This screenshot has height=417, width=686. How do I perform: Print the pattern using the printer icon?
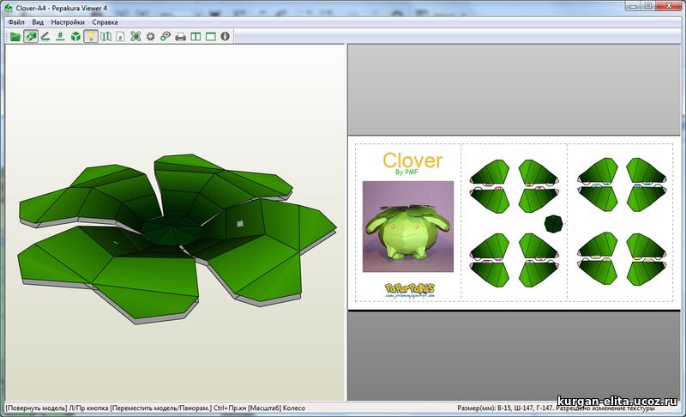coord(181,36)
